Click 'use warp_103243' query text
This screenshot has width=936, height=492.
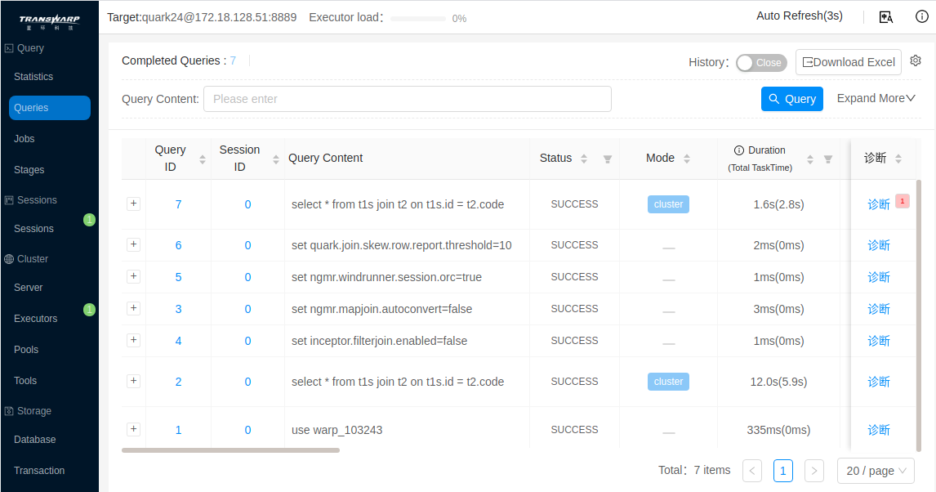pyautogui.click(x=337, y=430)
